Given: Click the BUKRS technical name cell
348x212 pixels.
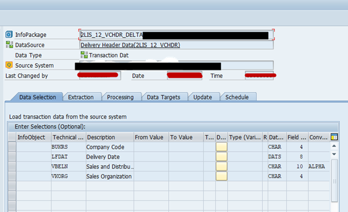Looking at the screenshot, I should [x=69, y=147].
